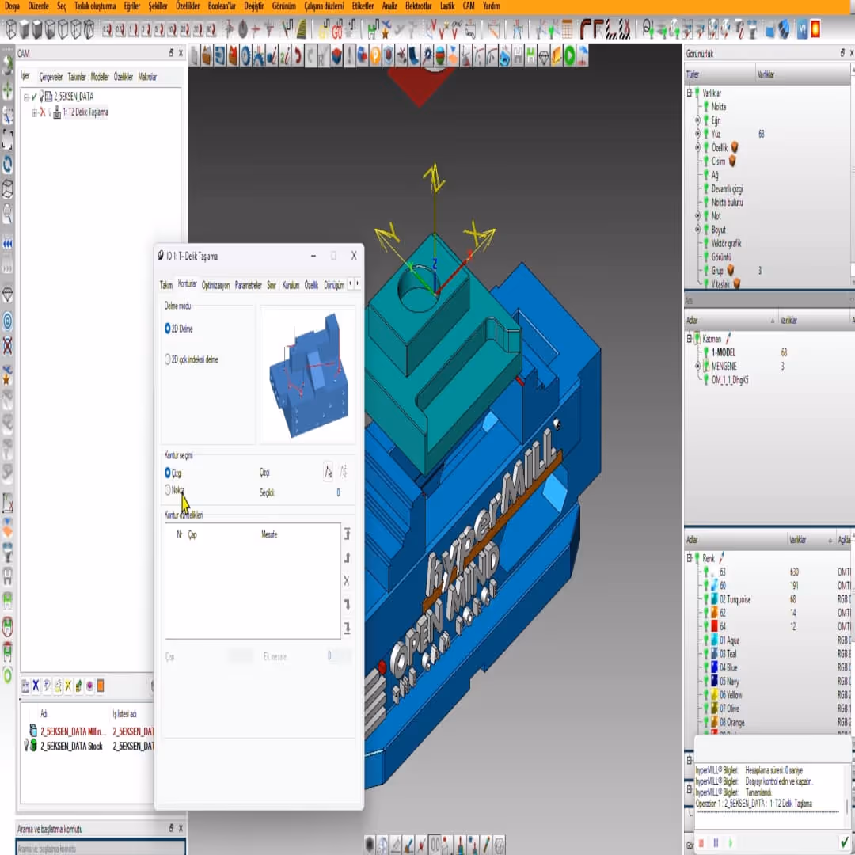The height and width of the screenshot is (855, 855).
Task: Toggle visibility pin for Yüz entity
Action: click(x=706, y=134)
